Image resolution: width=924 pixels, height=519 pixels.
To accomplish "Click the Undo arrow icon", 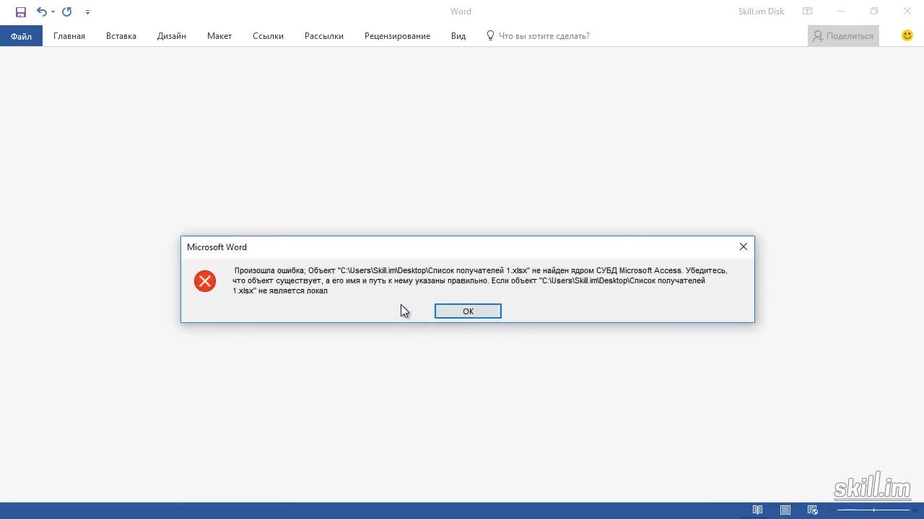I will click(x=41, y=12).
